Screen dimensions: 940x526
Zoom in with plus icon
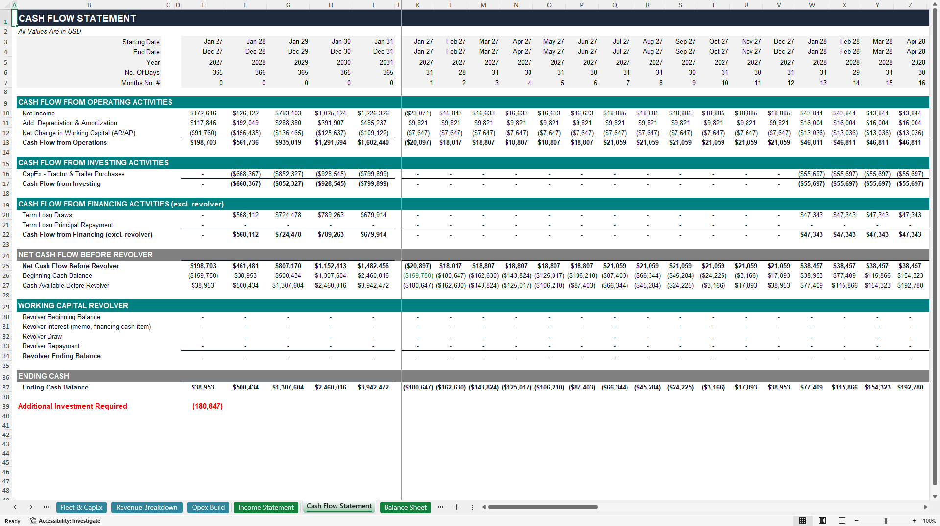pos(914,521)
